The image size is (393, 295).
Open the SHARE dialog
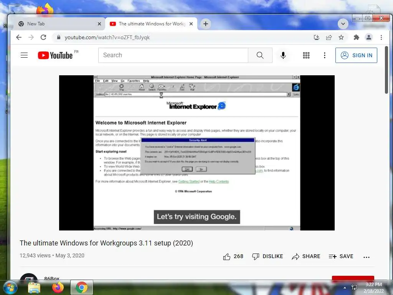pos(306,256)
